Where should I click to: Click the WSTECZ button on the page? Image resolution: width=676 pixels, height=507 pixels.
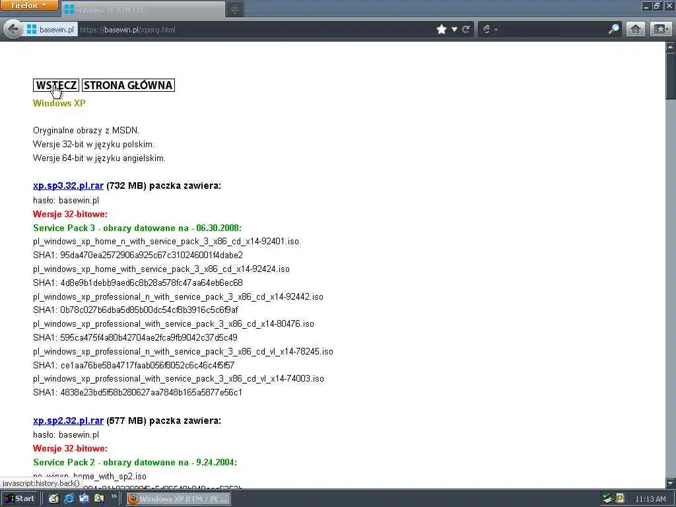pos(56,85)
